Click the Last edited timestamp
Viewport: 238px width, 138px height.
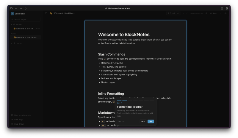[x=196, y=13]
